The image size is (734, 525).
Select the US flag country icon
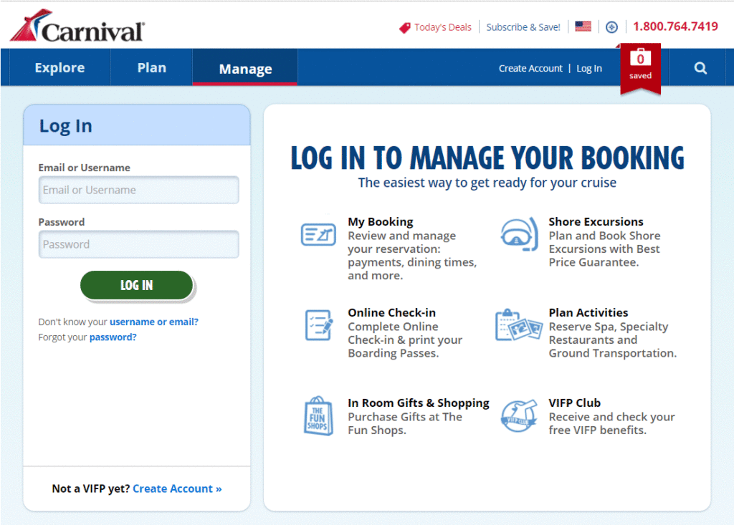[583, 27]
